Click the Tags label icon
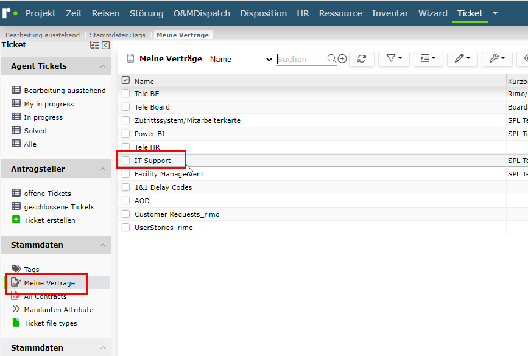 coord(16,268)
